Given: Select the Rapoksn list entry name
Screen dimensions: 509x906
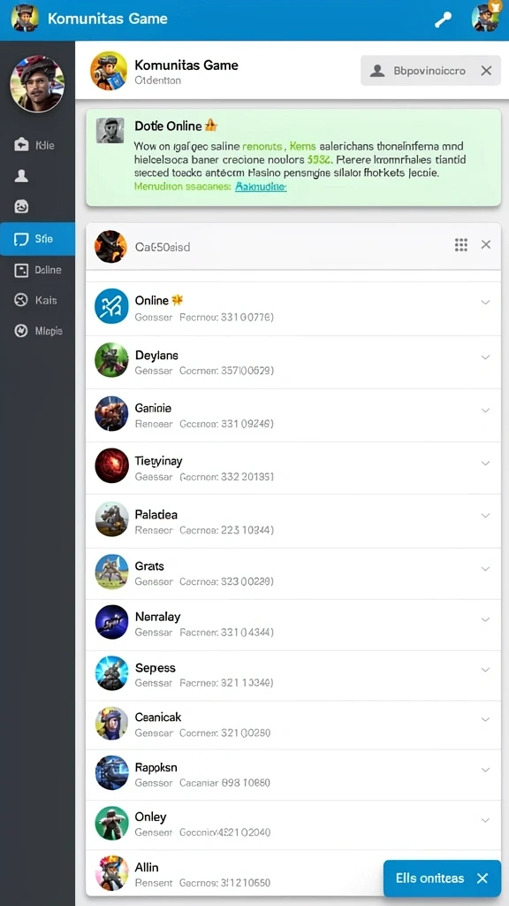Looking at the screenshot, I should point(156,767).
